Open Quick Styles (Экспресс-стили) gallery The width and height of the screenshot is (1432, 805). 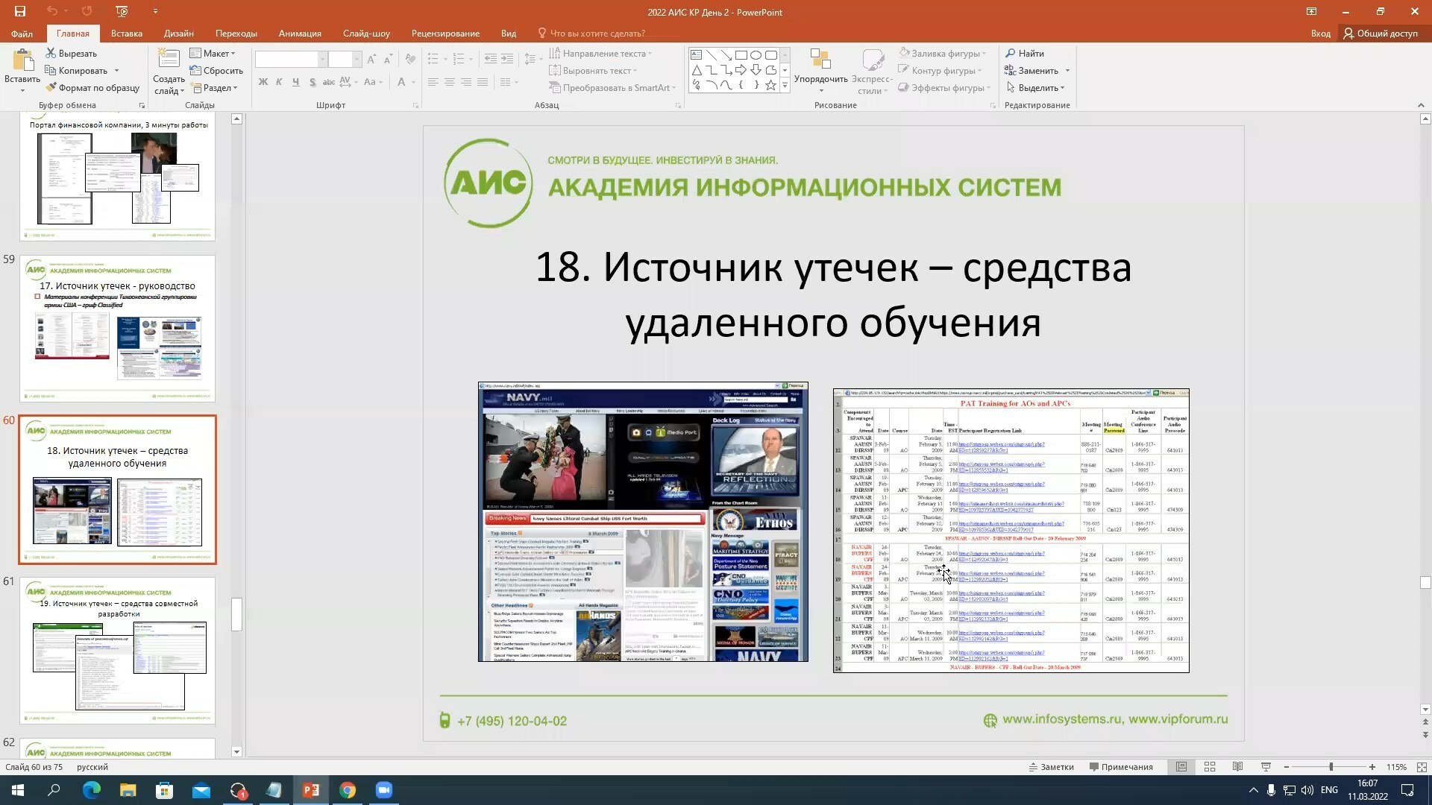[872, 72]
